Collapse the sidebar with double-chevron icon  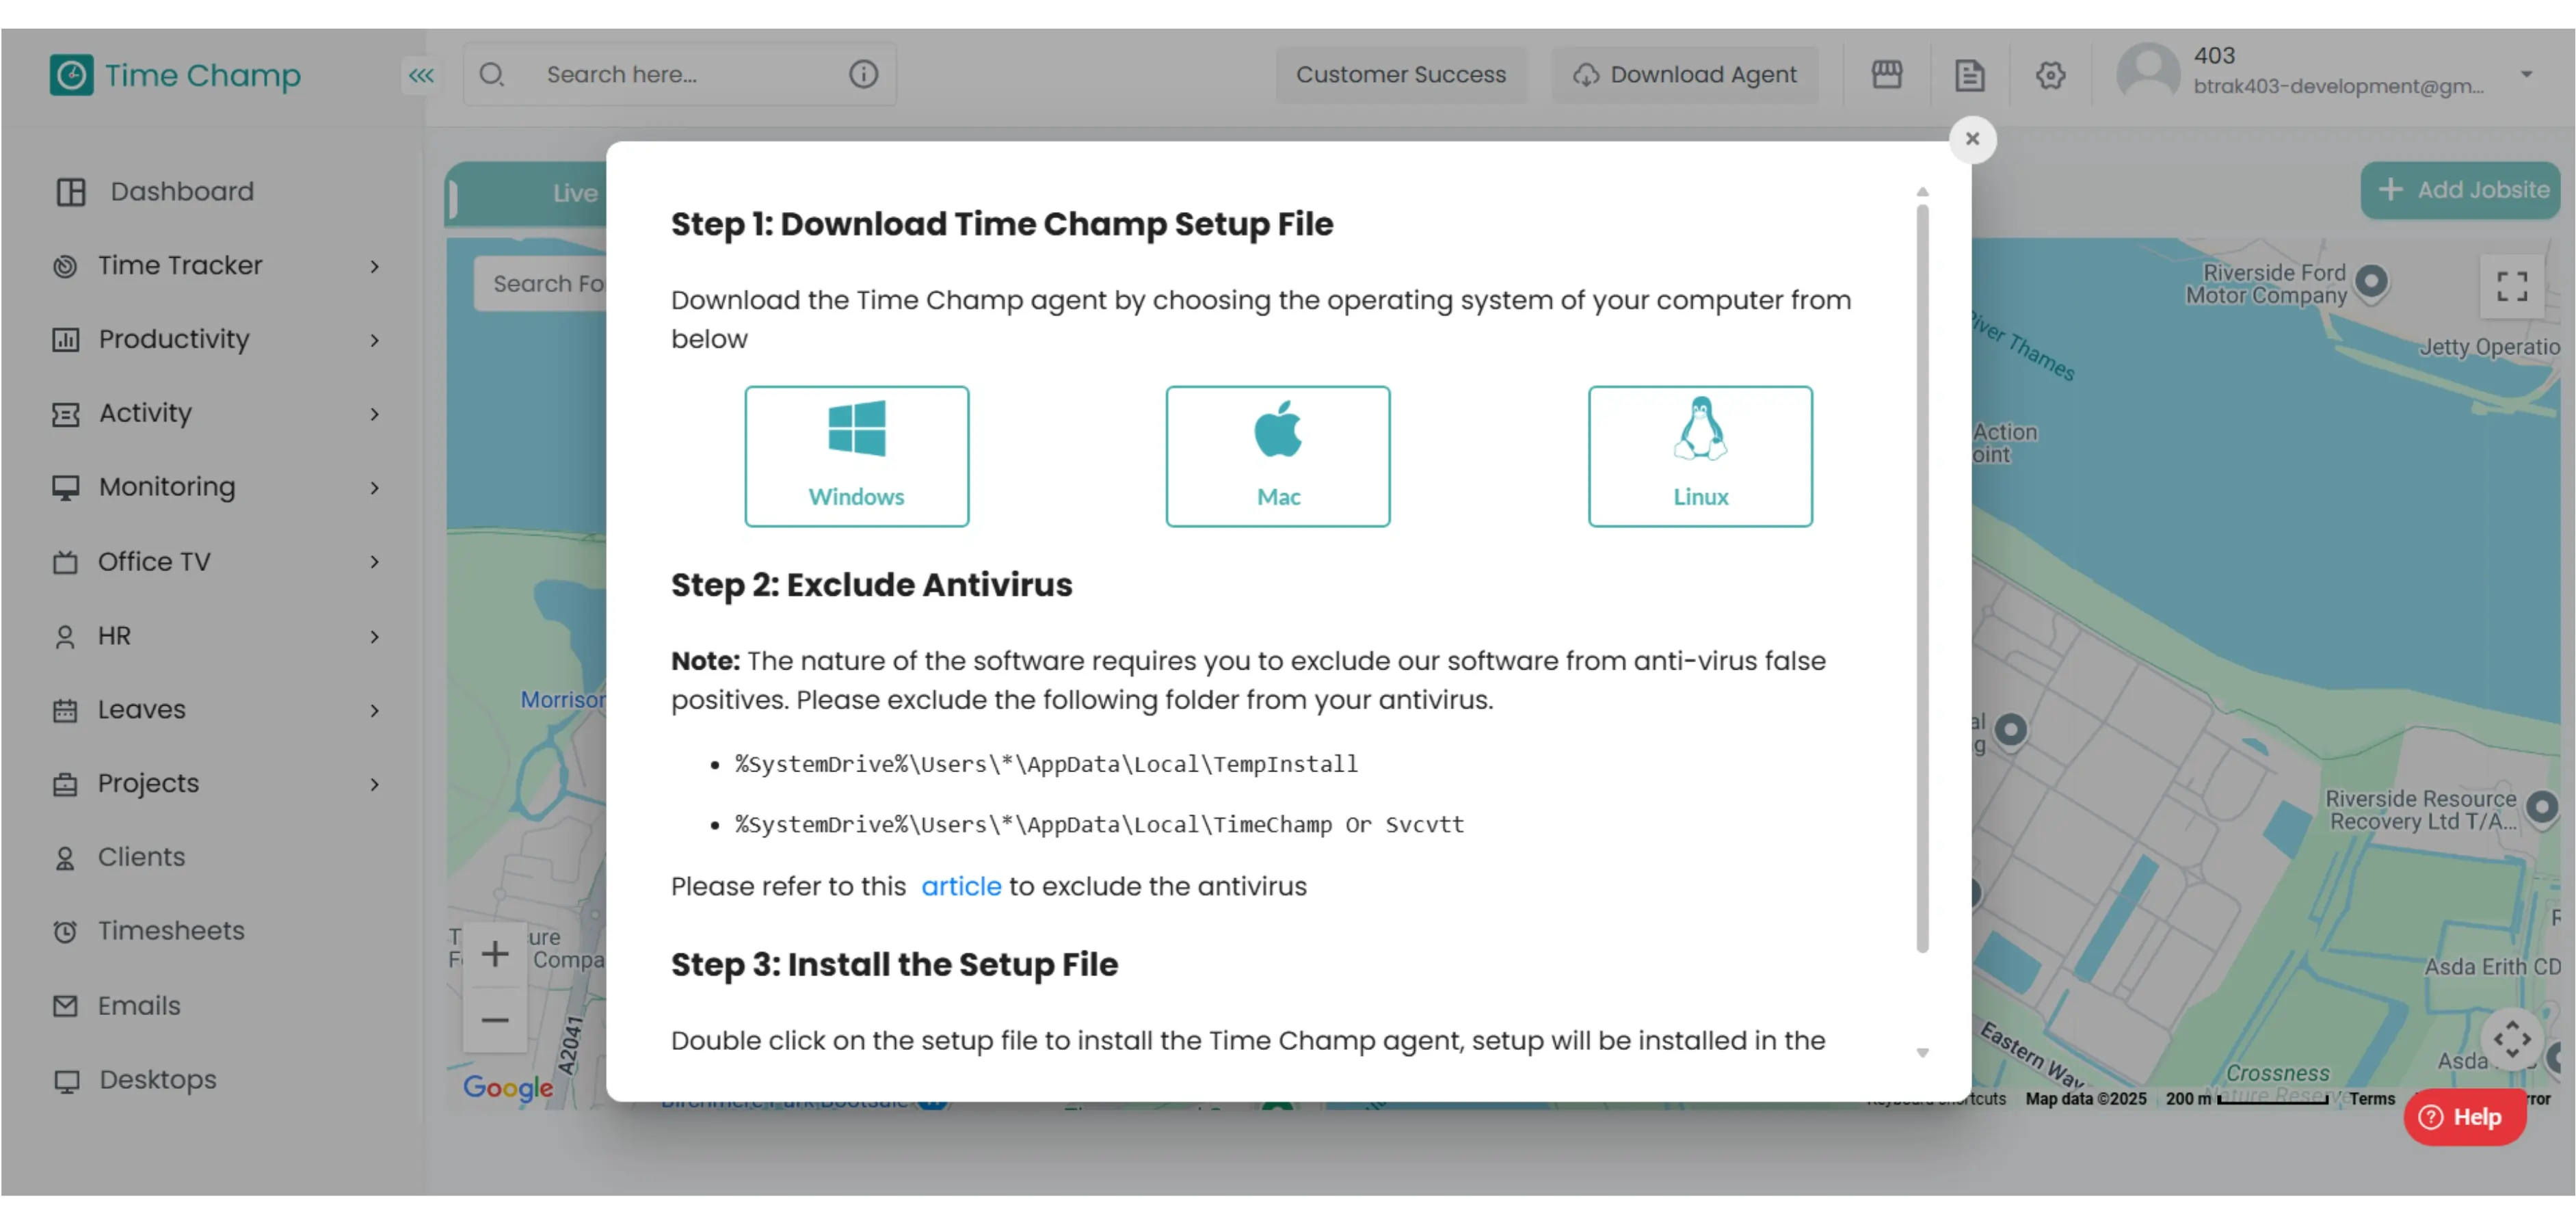click(x=421, y=75)
